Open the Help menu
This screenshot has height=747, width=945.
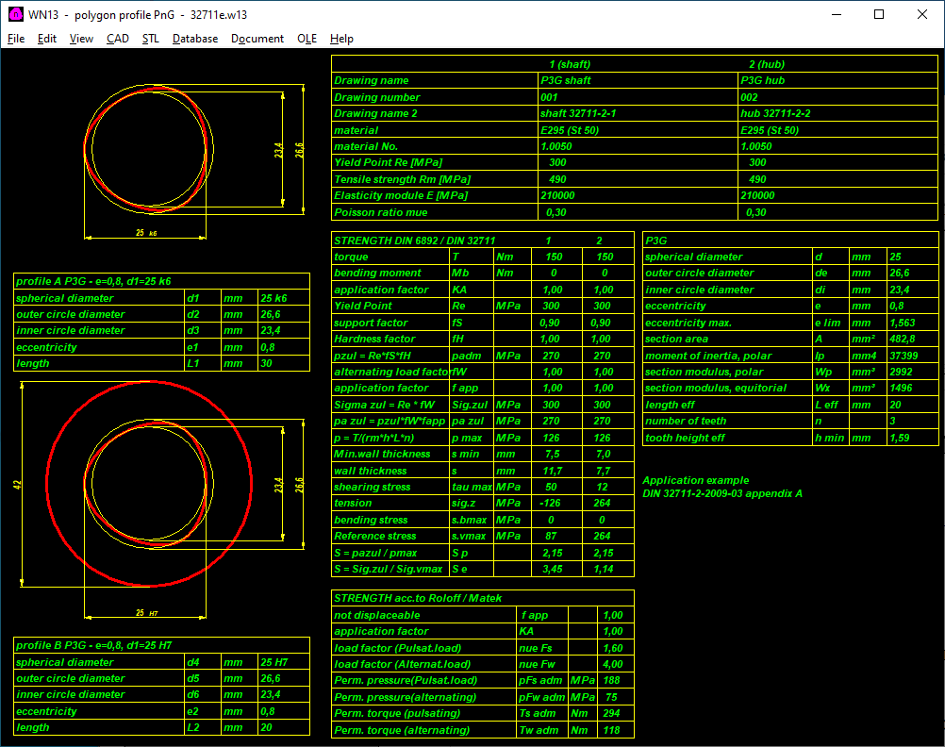(341, 39)
